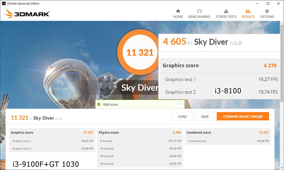Click the SAVE button
This screenshot has width=284, height=170.
(205, 116)
